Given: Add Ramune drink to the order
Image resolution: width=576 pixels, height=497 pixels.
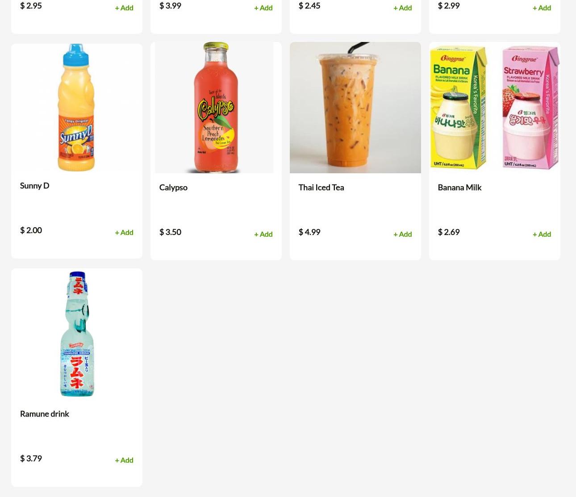Looking at the screenshot, I should 124,460.
